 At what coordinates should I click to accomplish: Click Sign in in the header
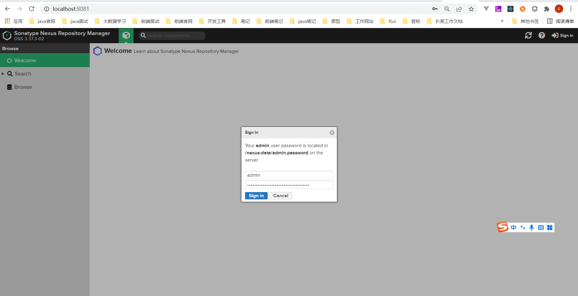pos(562,36)
